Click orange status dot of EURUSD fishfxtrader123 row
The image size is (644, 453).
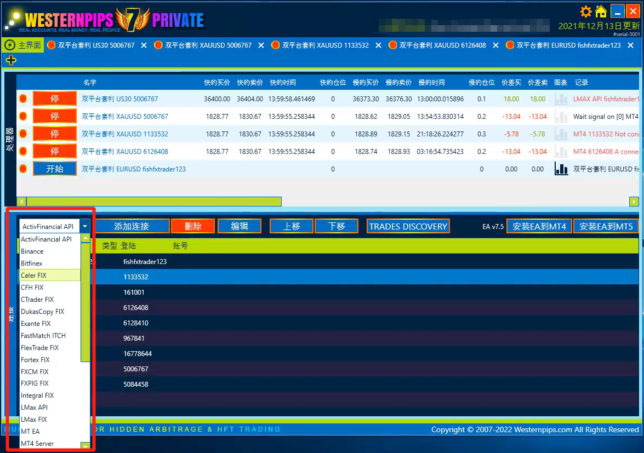(23, 169)
